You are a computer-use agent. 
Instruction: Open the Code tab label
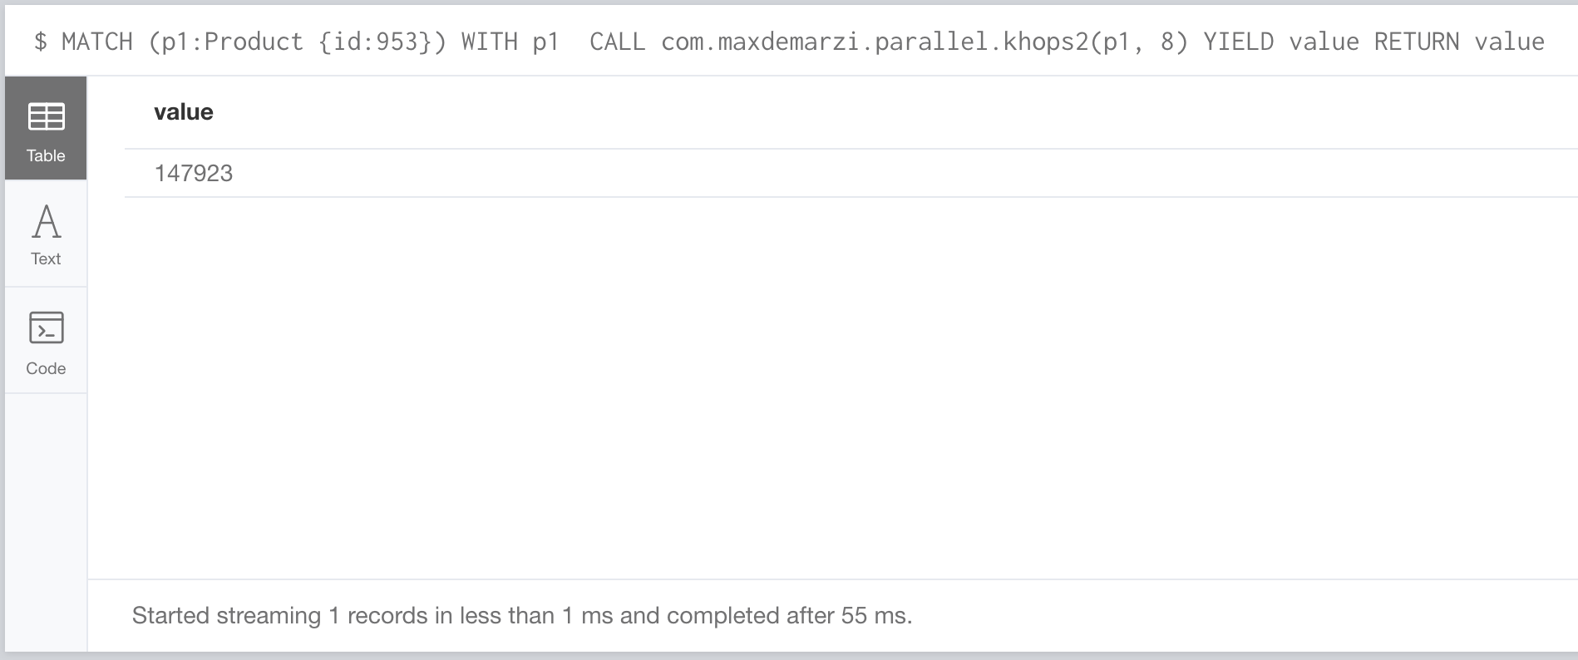click(46, 368)
